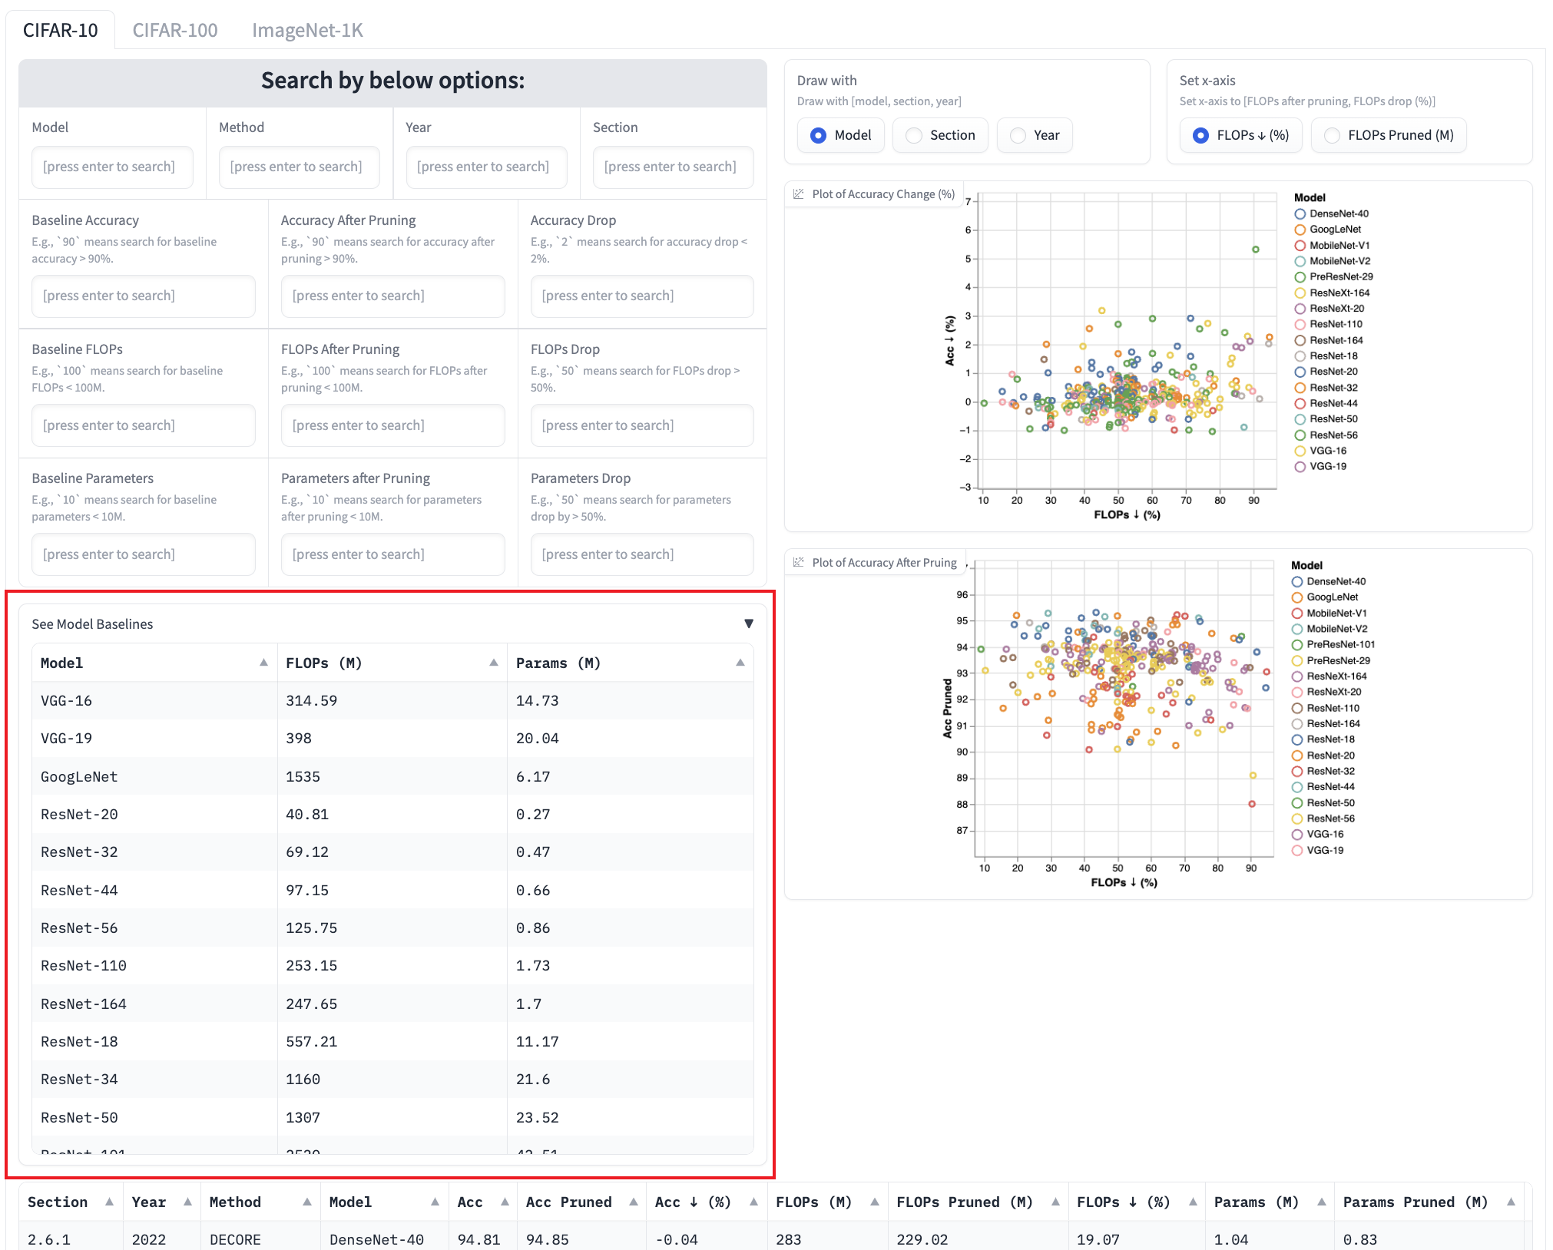The width and height of the screenshot is (1553, 1250).
Task: Click MobileNet-V1 legend marker in top plot
Action: click(1300, 246)
